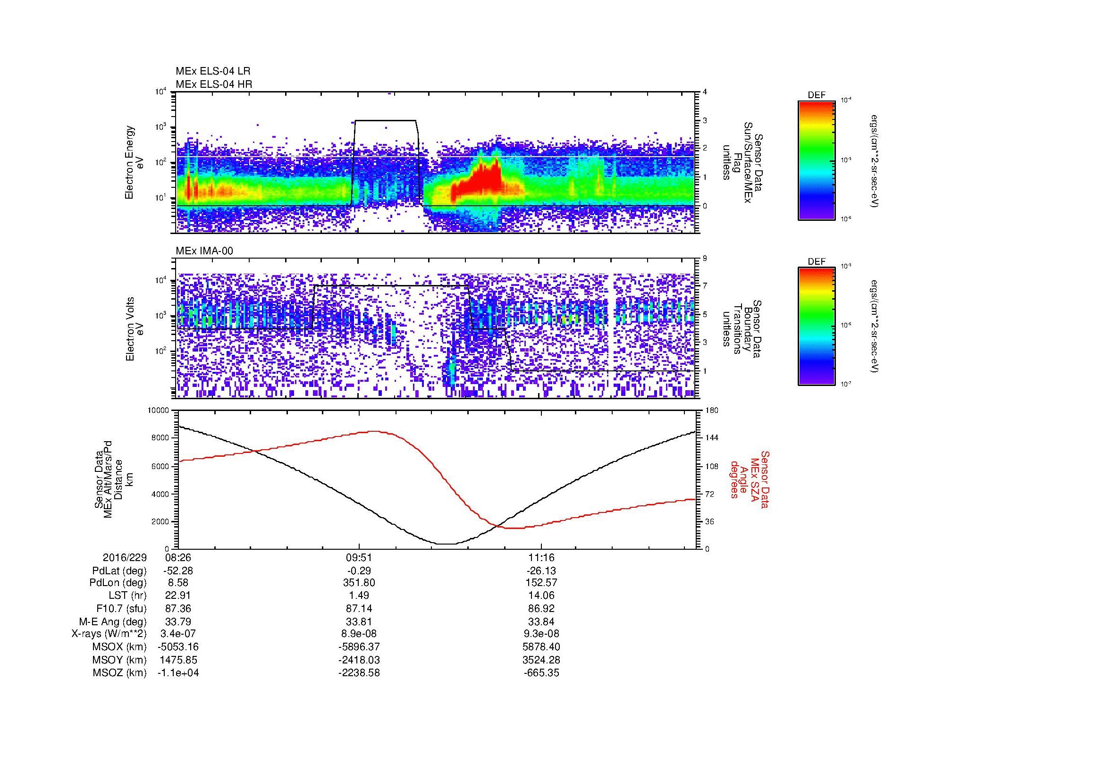Click the time tick label '08:26'
The width and height of the screenshot is (1104, 780).
coord(178,558)
